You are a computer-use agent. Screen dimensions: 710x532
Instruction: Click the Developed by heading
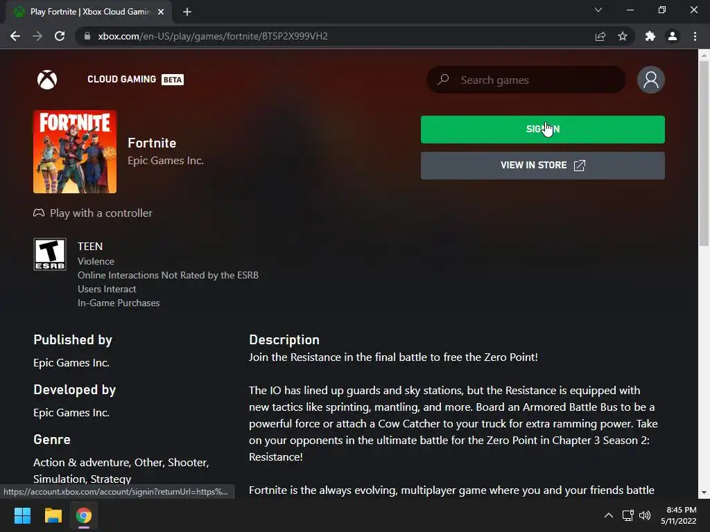[75, 389]
